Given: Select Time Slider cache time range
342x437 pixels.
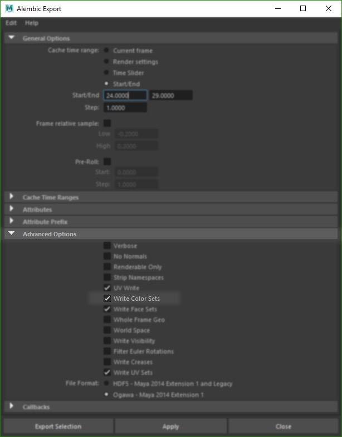Looking at the screenshot, I should 106,73.
